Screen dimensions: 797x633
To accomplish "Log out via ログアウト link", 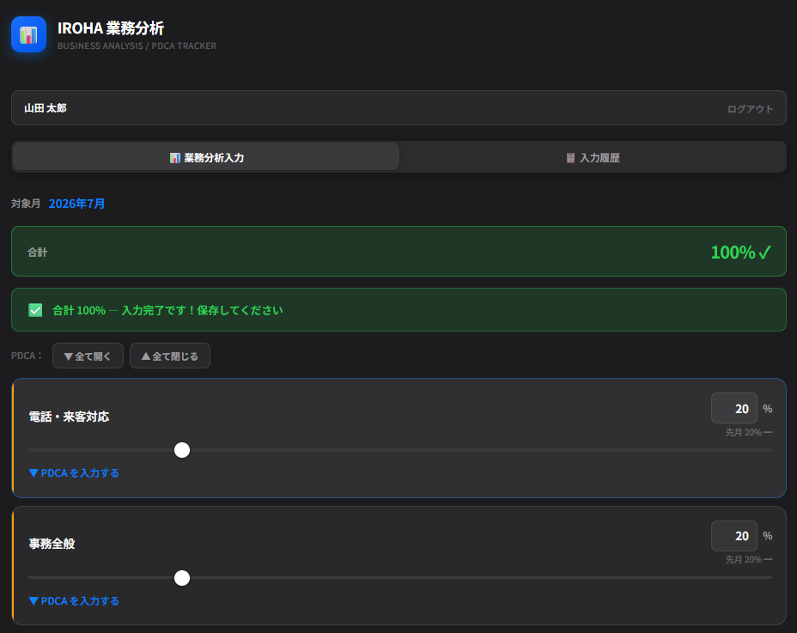I will coord(750,109).
